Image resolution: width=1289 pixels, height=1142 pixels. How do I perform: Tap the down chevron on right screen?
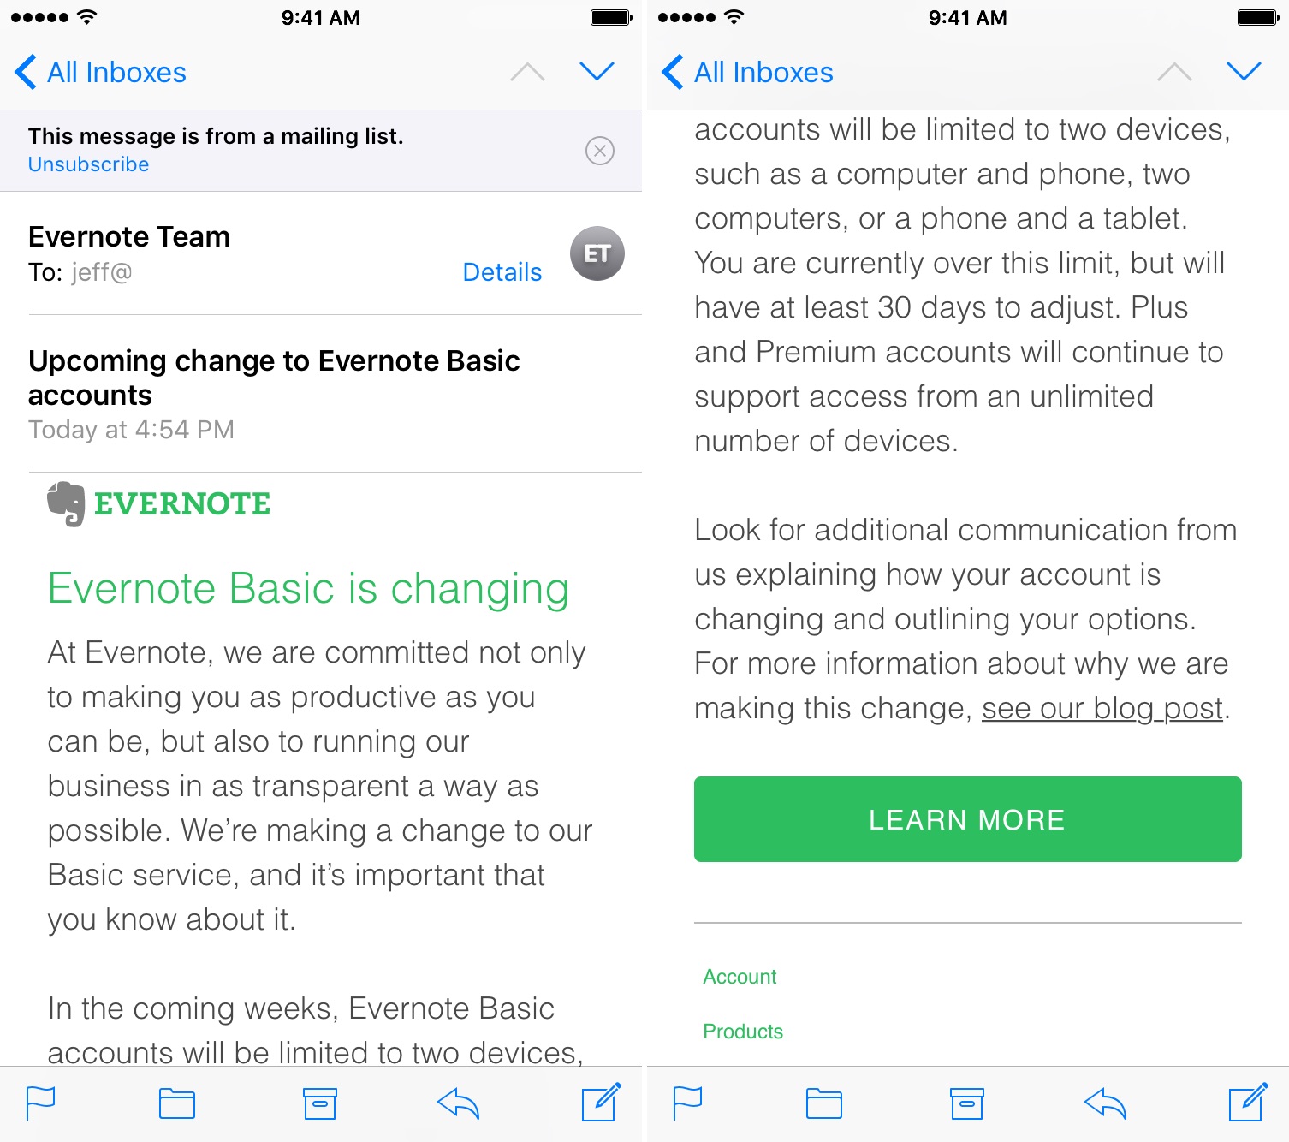pos(1244,72)
